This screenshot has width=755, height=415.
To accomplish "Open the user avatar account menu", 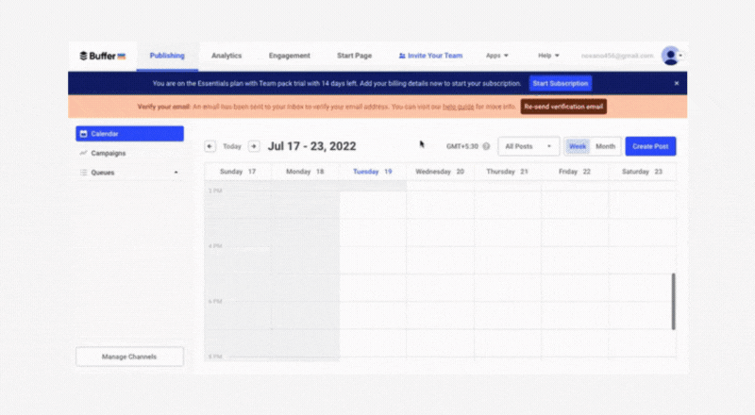I will (x=671, y=56).
